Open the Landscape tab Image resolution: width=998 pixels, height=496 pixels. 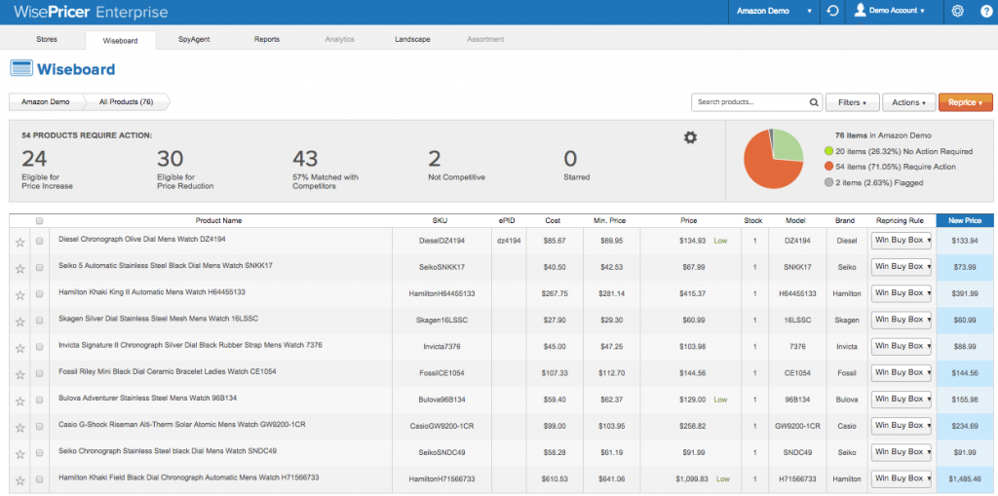coord(412,40)
